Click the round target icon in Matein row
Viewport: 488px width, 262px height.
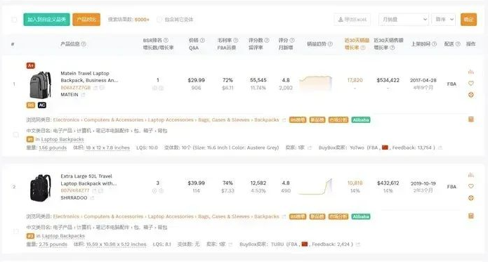point(471,95)
